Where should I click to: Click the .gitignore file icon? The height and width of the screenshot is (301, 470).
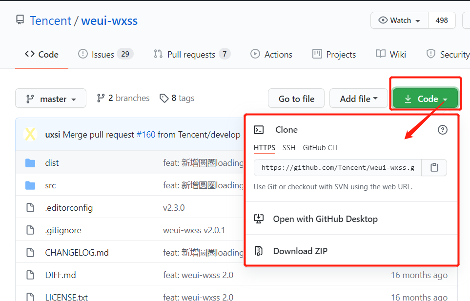point(30,230)
